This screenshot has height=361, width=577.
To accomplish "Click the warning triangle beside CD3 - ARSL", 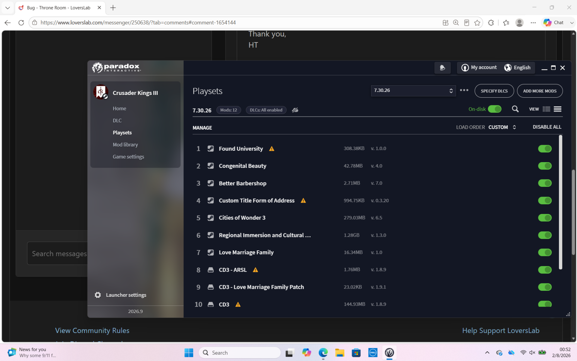I will pos(255,270).
